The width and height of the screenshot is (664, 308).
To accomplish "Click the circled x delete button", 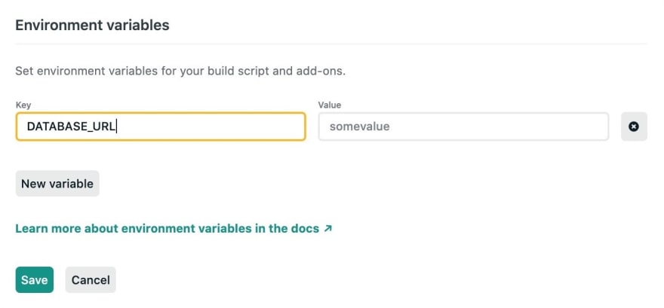I will pos(634,127).
